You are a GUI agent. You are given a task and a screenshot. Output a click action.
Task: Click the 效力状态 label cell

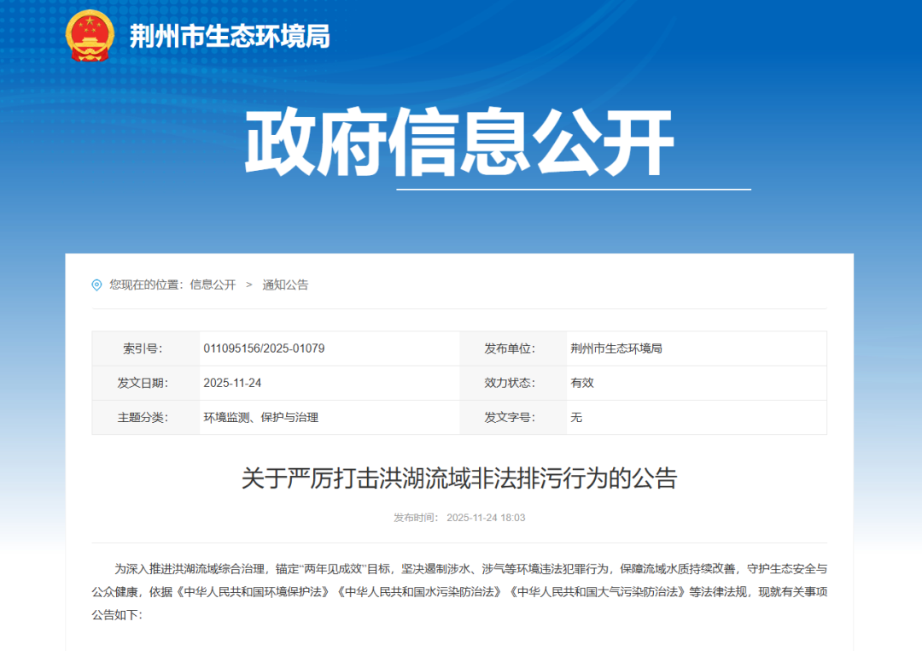pos(513,384)
